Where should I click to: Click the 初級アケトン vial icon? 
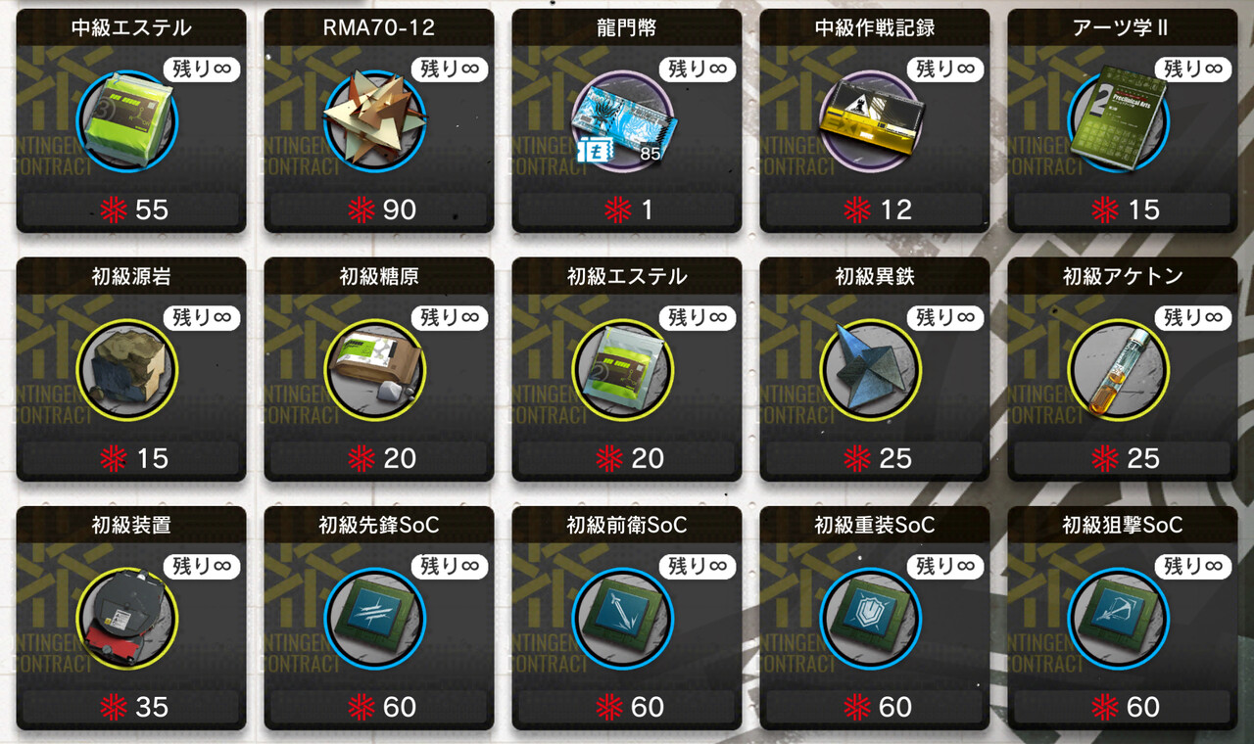[1119, 371]
